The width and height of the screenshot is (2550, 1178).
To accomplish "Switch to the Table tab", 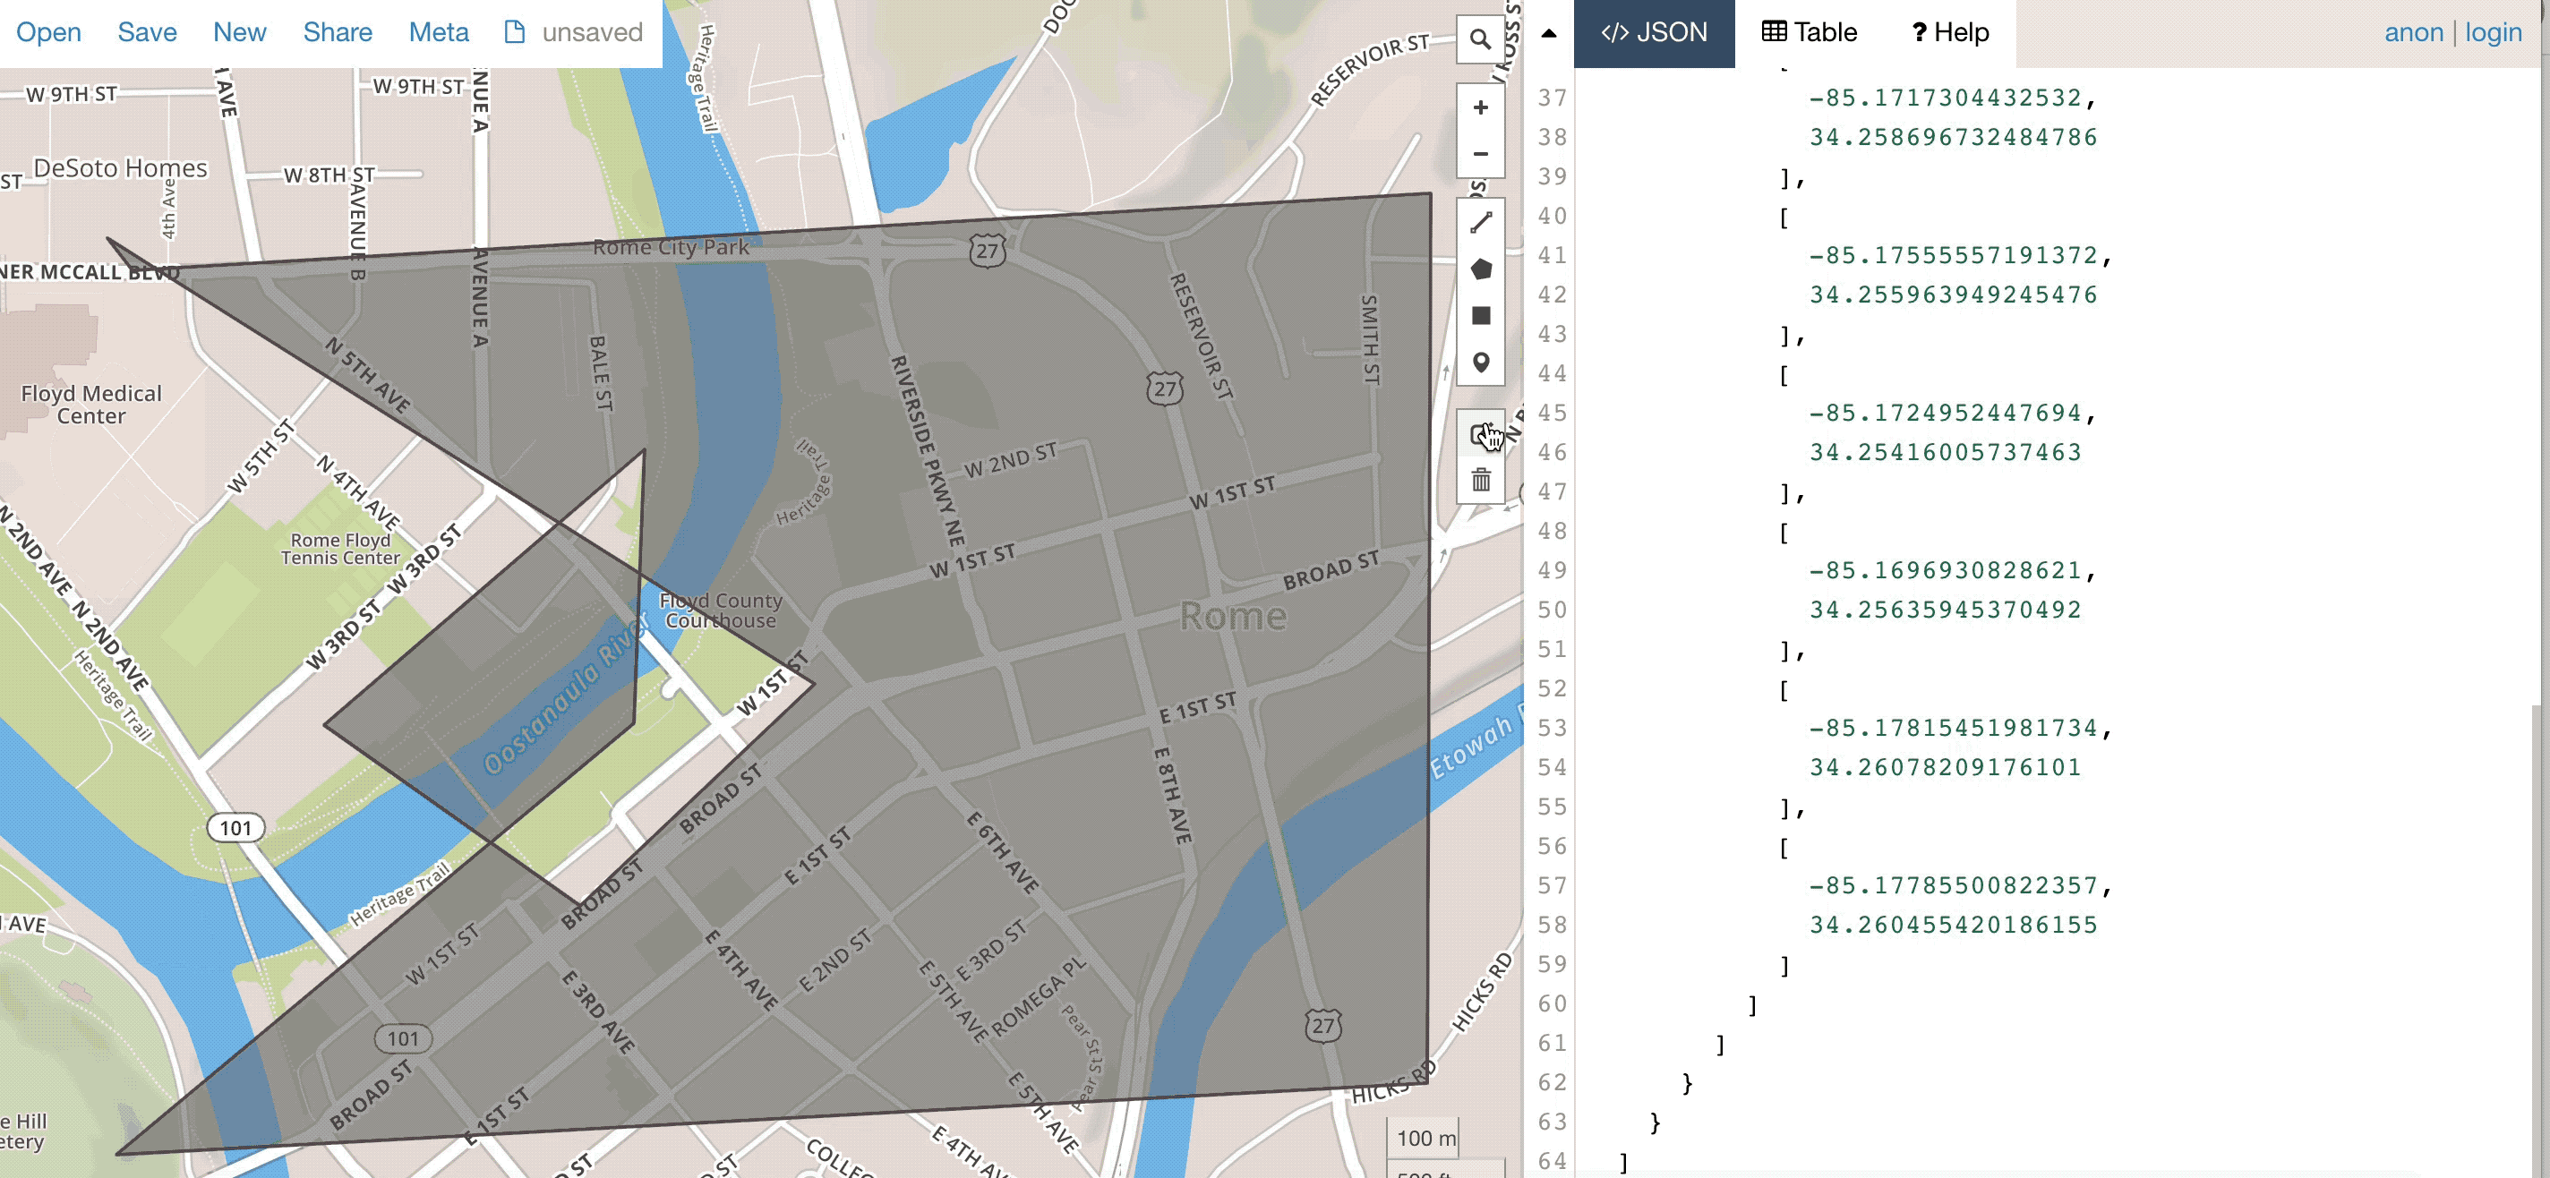I will coord(1809,32).
